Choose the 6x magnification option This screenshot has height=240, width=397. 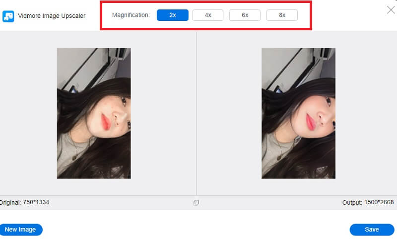pos(245,15)
